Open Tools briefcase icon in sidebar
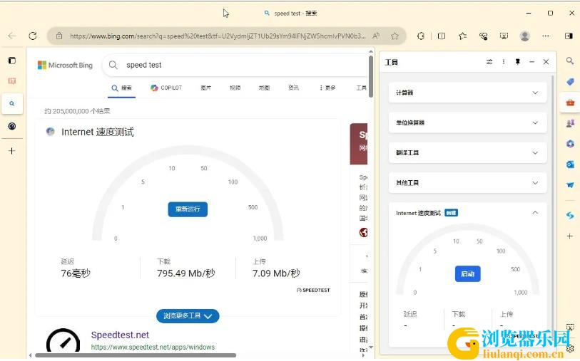 pos(570,103)
